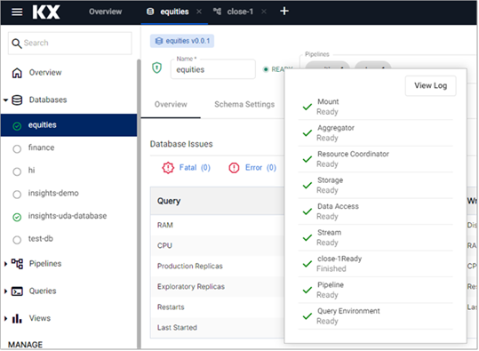The height and width of the screenshot is (351, 479).
Task: Click the Data Access status row
Action: [x=375, y=211]
